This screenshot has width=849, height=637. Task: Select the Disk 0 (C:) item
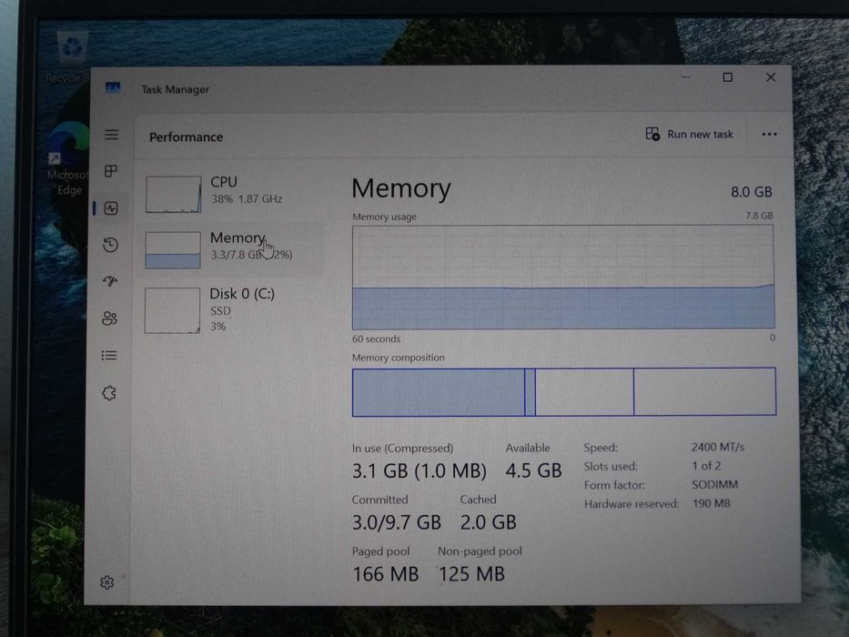230,309
